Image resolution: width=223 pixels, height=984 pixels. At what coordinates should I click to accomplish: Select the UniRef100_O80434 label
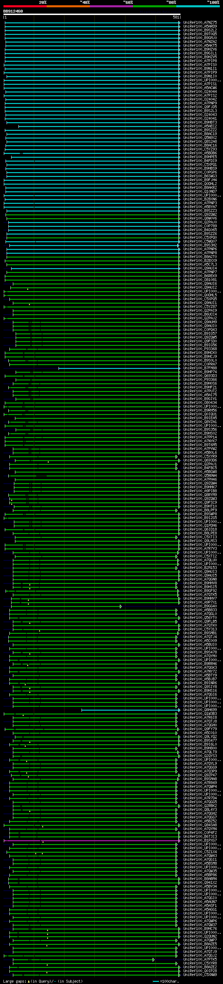pyautogui.click(x=200, y=402)
